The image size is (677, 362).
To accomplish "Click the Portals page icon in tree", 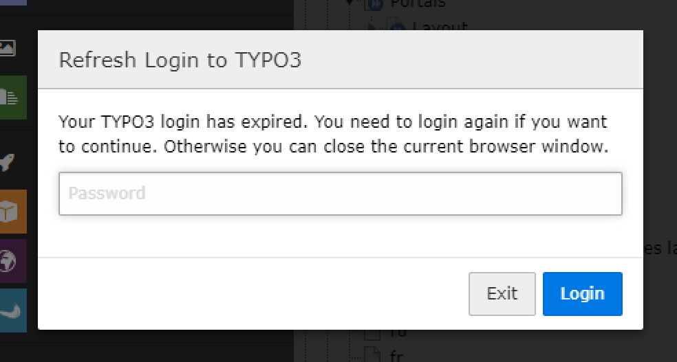I will pos(374,4).
